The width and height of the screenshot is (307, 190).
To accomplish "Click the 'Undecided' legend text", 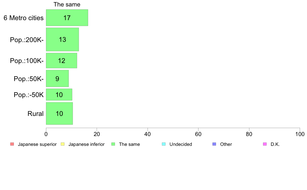I will (181, 144).
